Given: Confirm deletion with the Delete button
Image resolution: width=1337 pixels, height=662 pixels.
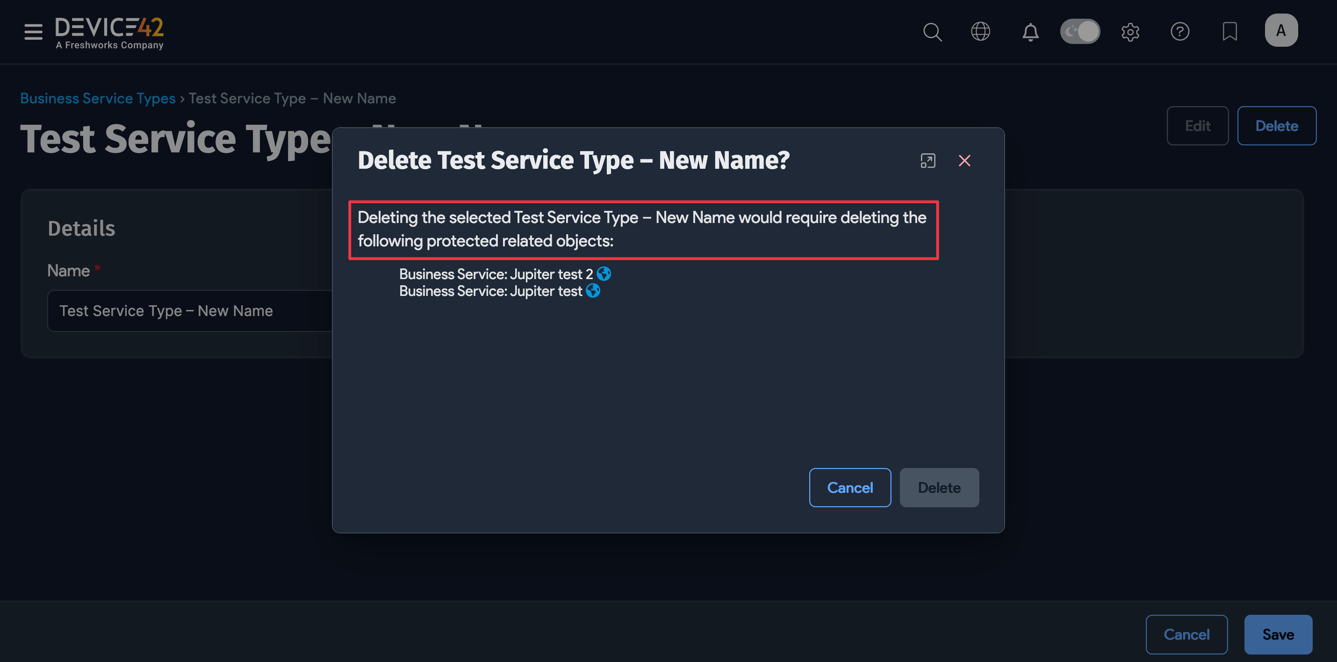Looking at the screenshot, I should (x=939, y=488).
